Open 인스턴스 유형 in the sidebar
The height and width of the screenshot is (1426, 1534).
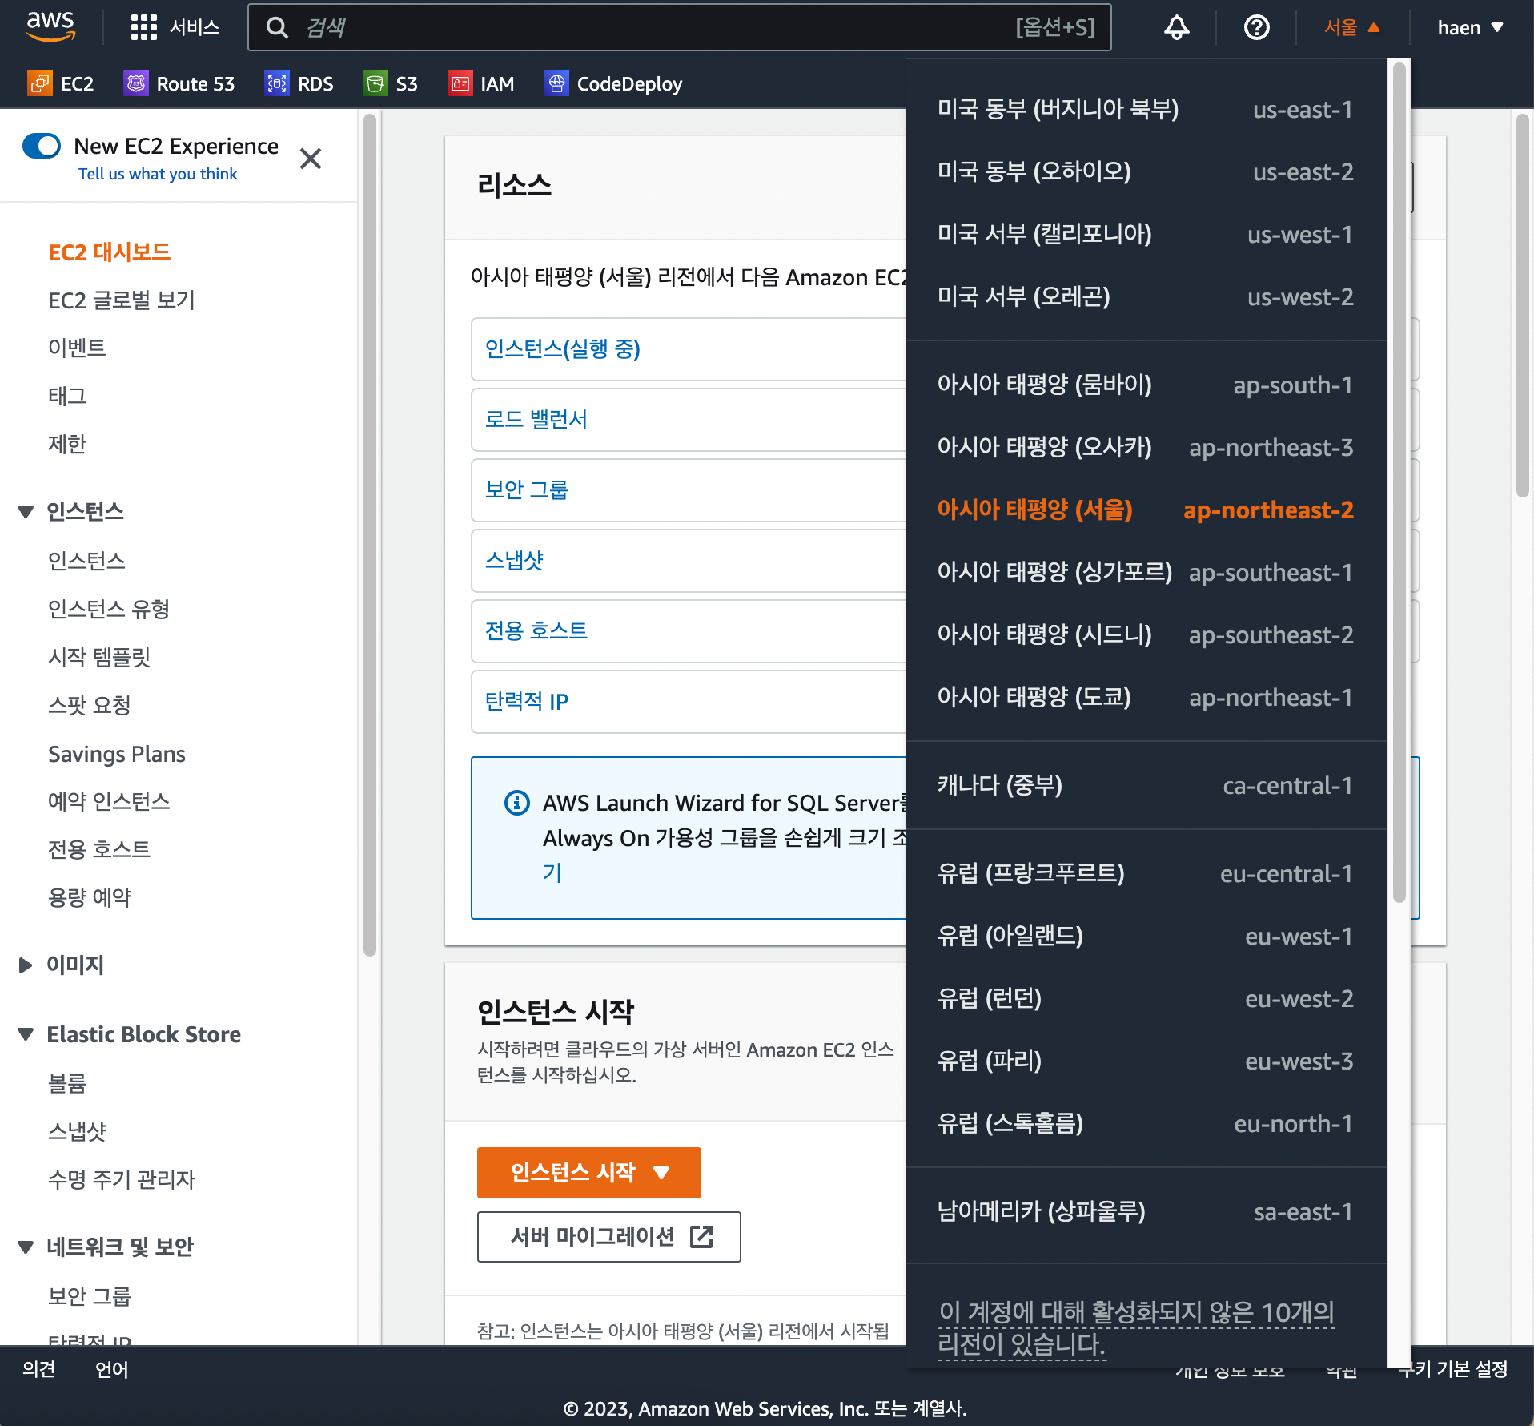108,609
